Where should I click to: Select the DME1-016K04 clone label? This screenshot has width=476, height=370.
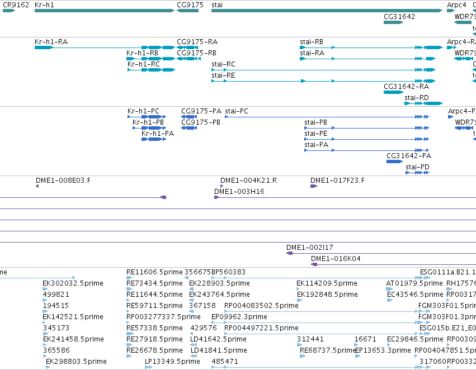(x=336, y=259)
